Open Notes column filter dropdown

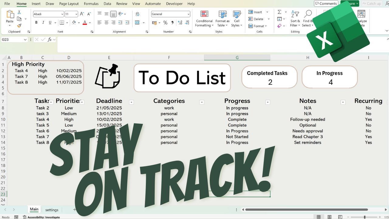(343, 102)
